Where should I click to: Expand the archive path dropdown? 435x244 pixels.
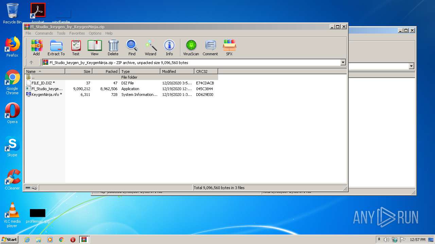[343, 62]
